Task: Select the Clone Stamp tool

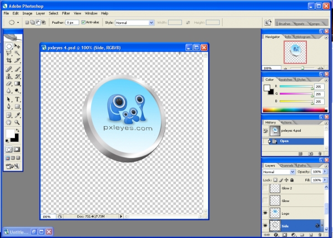Action: point(9,76)
